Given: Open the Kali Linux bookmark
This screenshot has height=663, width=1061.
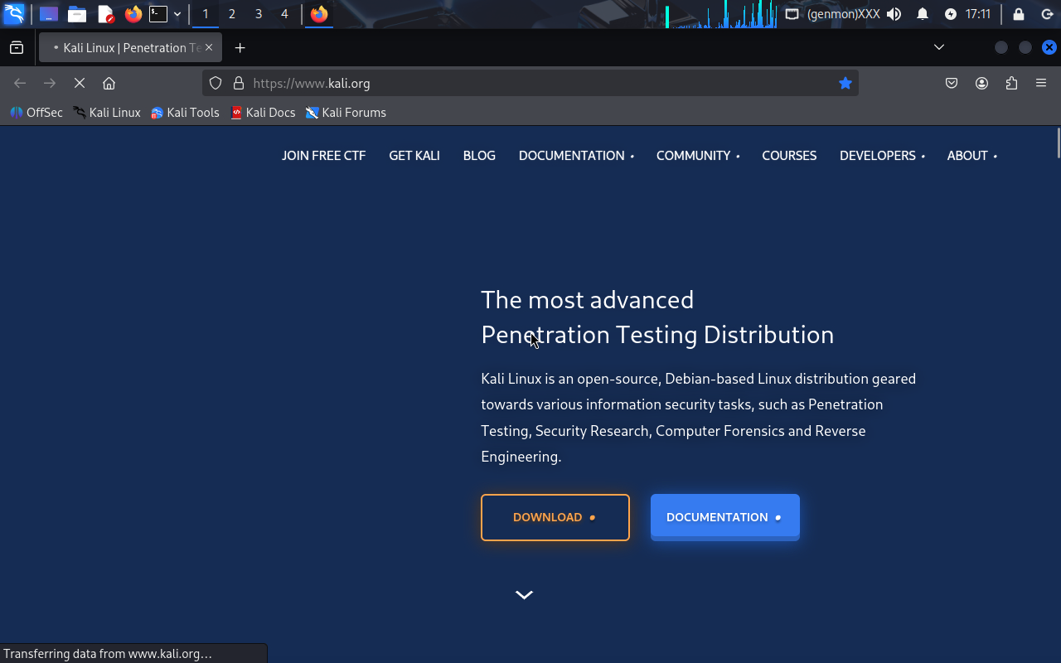Looking at the screenshot, I should (107, 113).
